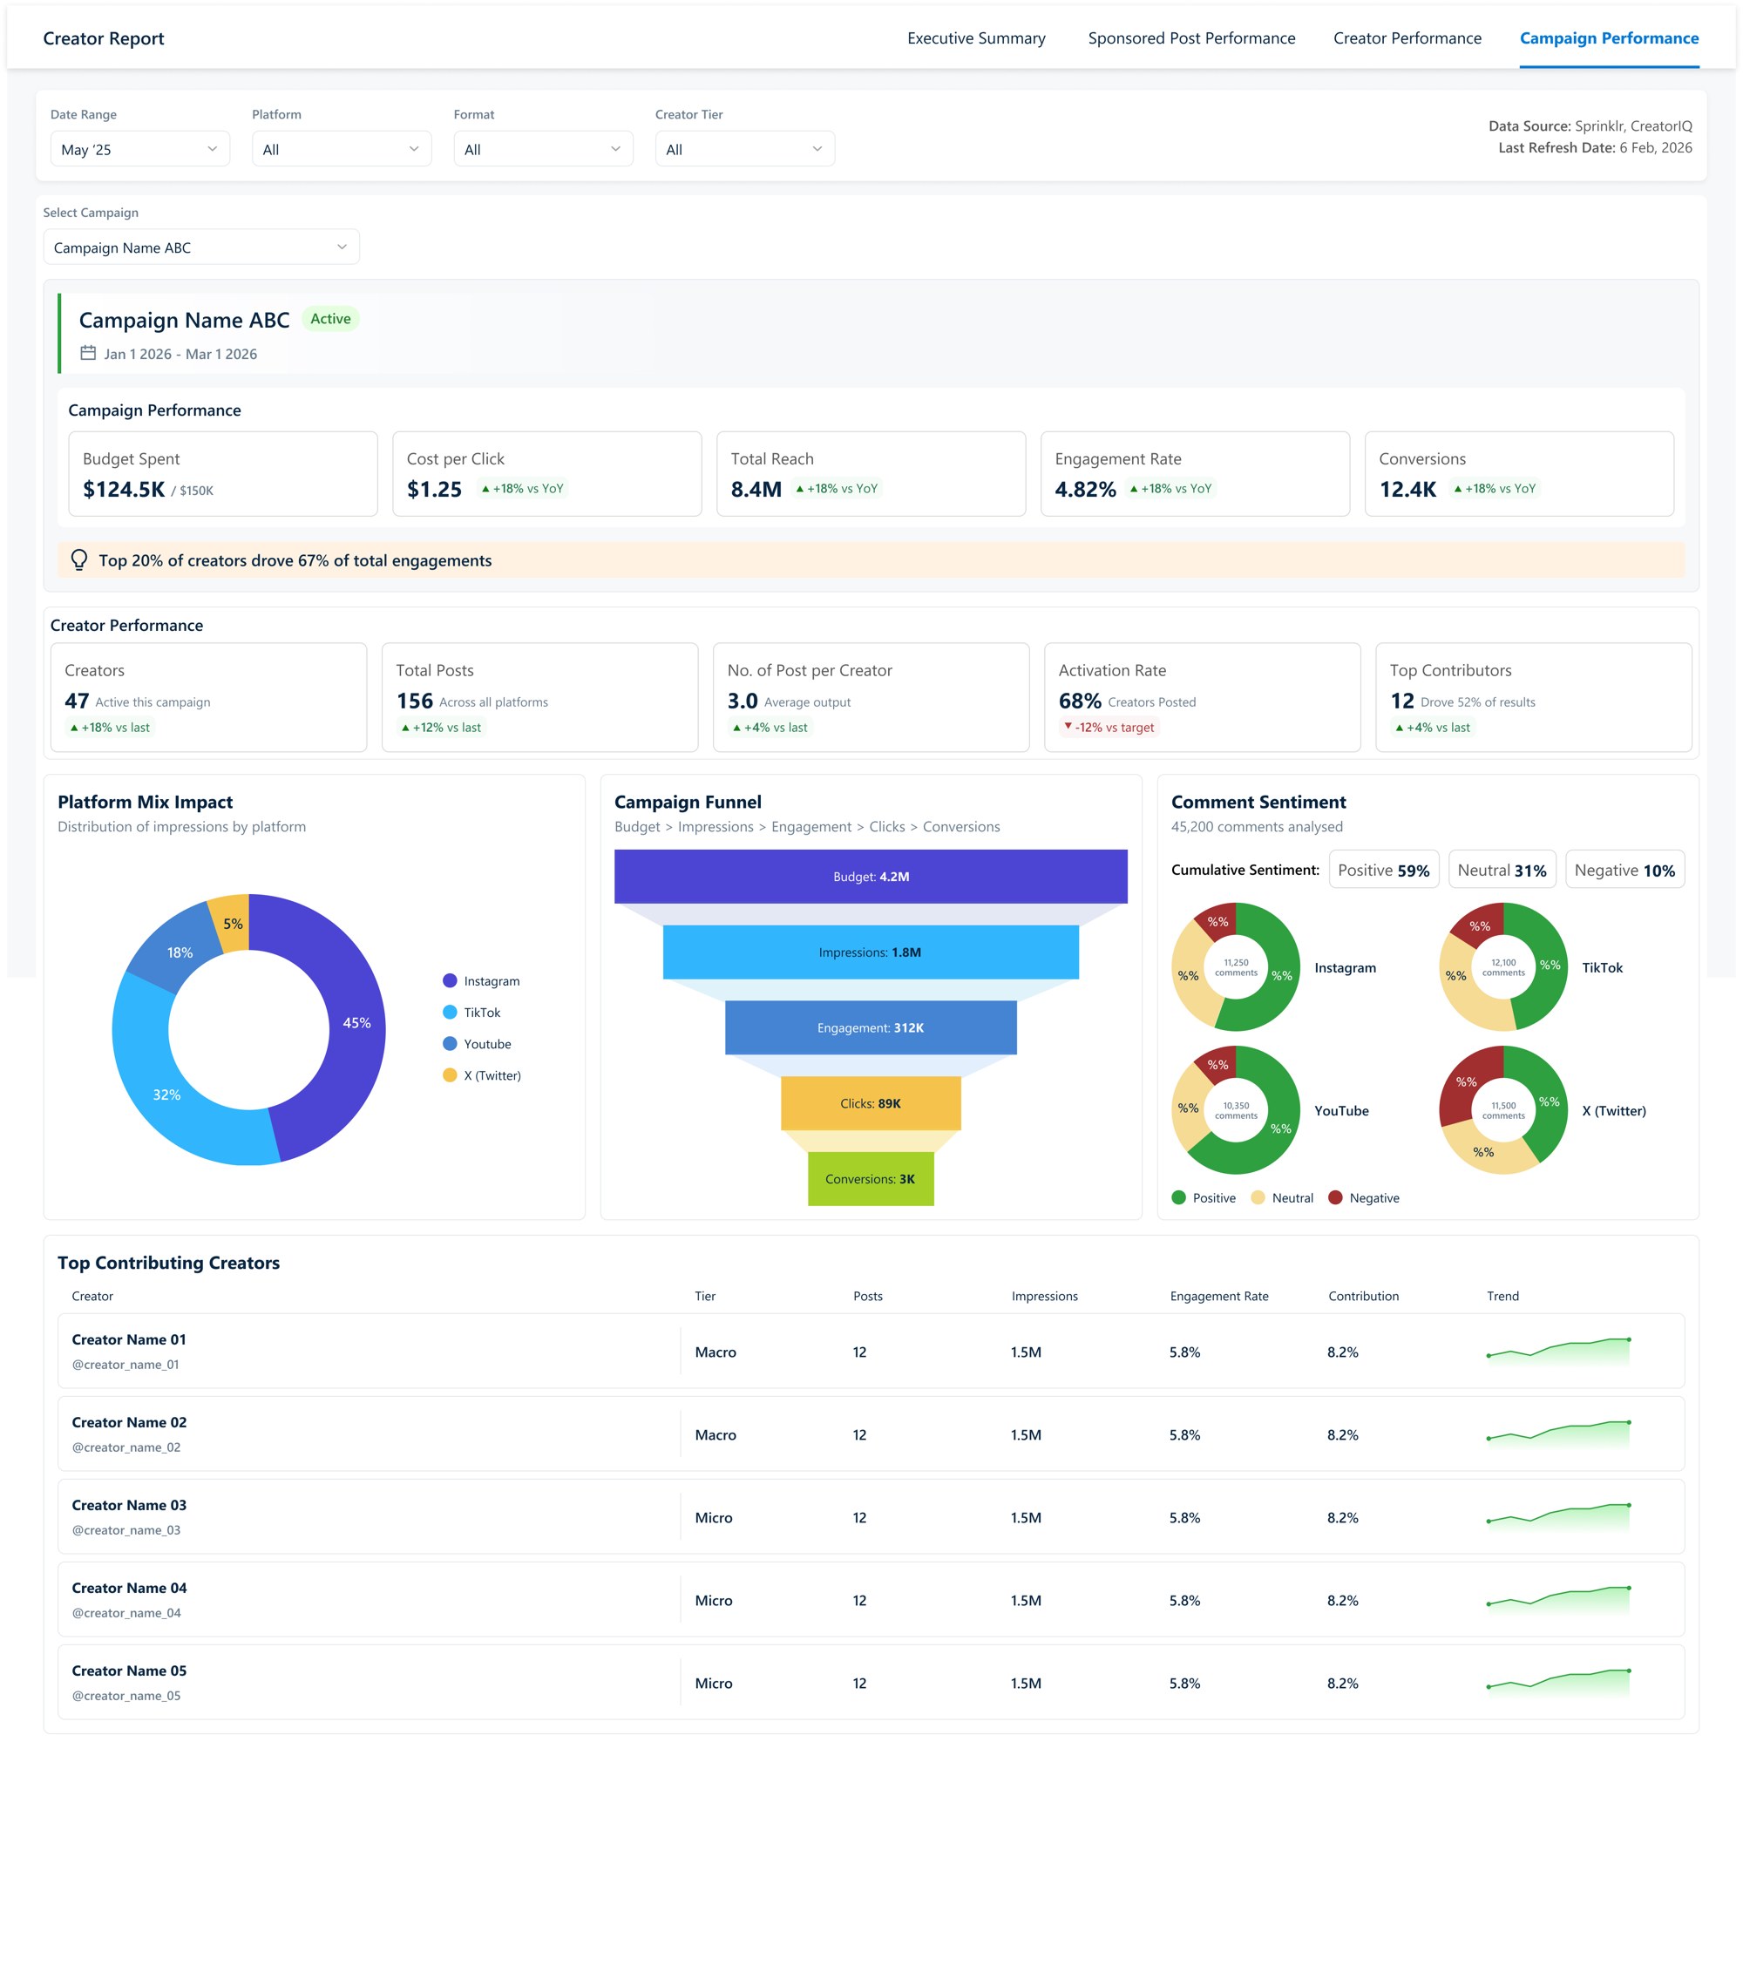1743x1979 pixels.
Task: Click the green Positive sentiment legend dot
Action: click(x=1178, y=1197)
